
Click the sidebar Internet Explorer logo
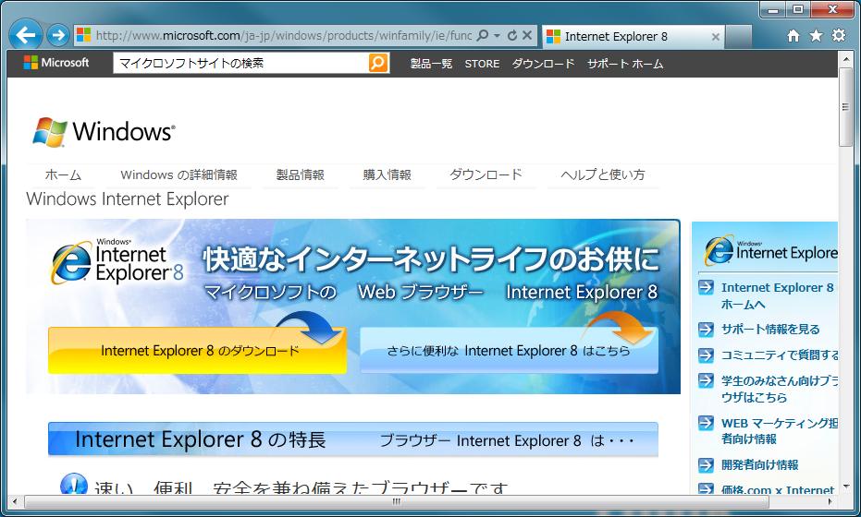(771, 251)
